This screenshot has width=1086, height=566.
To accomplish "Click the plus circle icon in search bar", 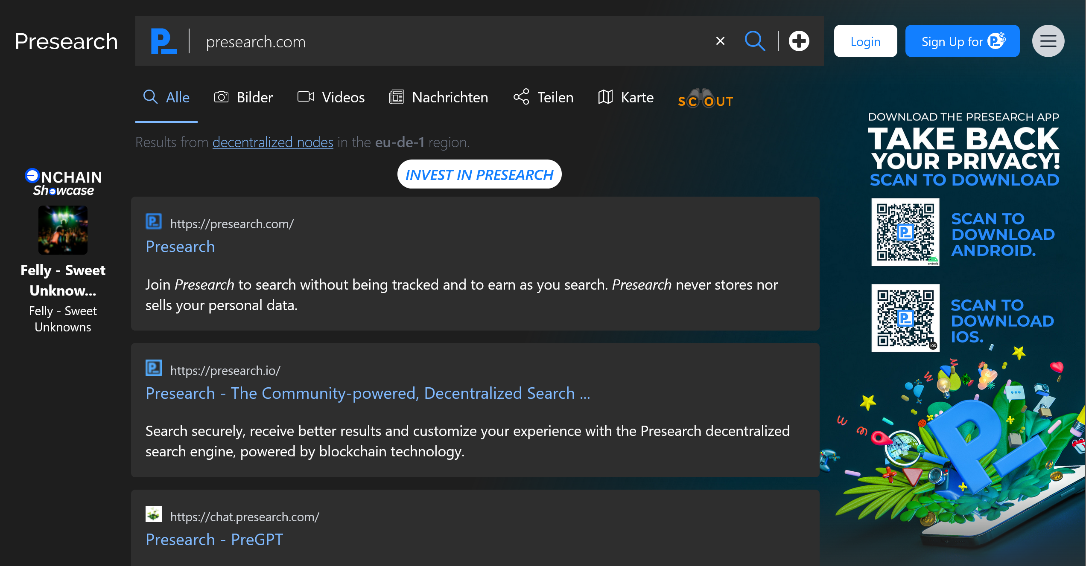I will (x=799, y=41).
